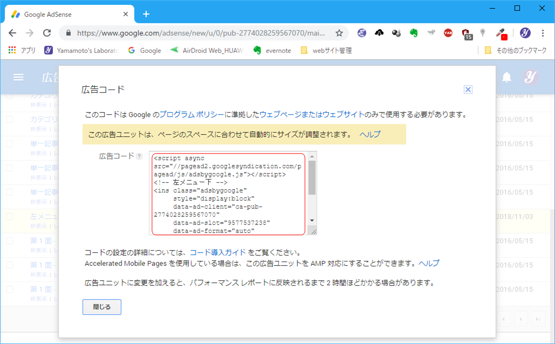Open the Google bookmark
This screenshot has height=344, width=555.
145,50
